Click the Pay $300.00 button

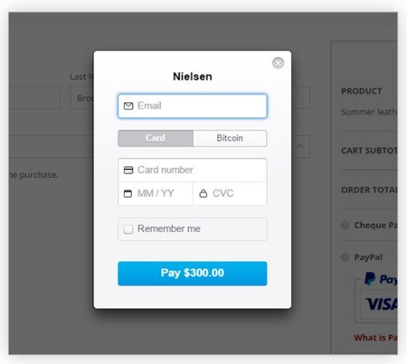point(192,273)
